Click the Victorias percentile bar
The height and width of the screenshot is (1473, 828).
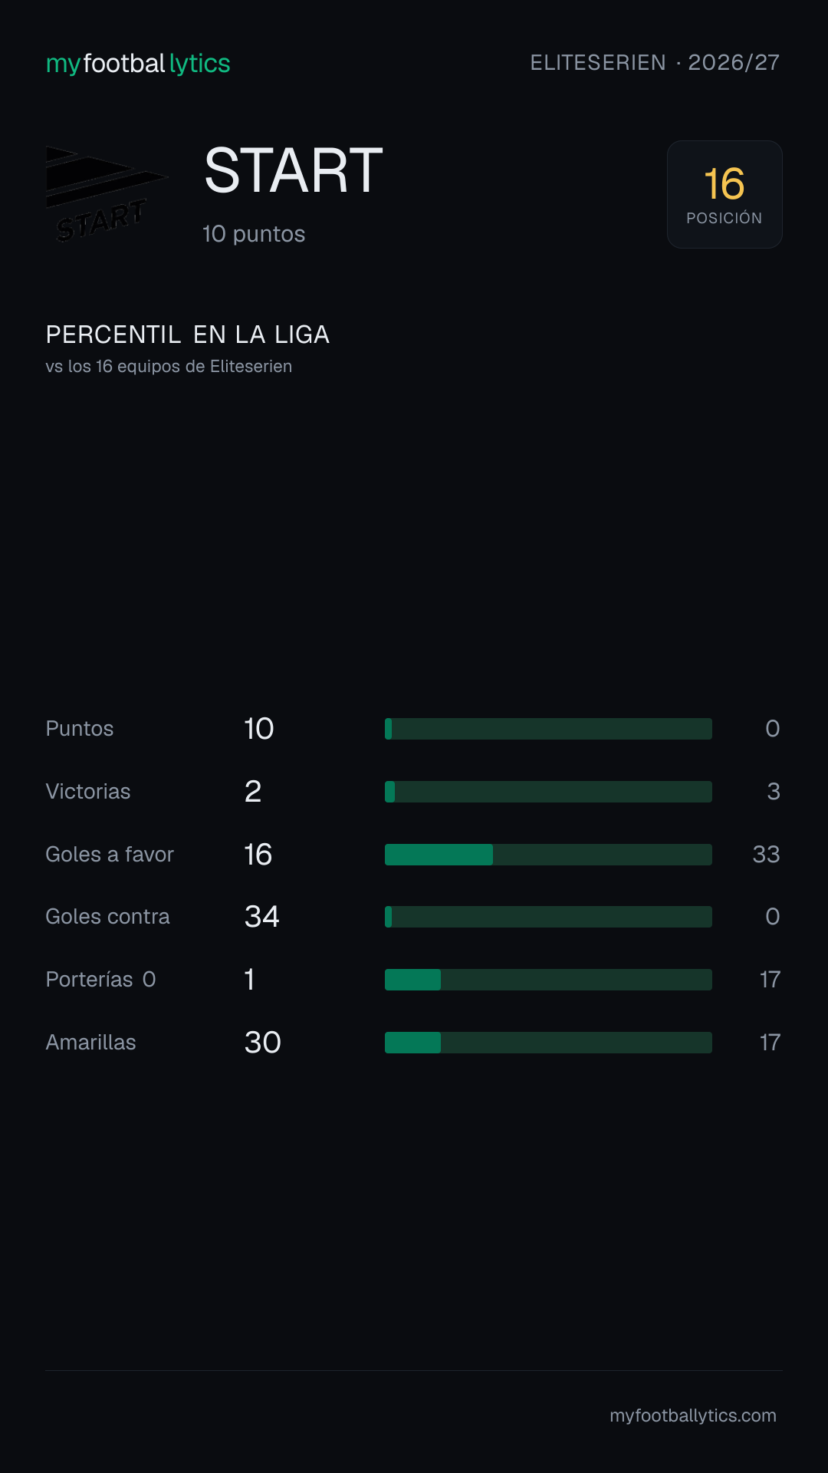(548, 792)
